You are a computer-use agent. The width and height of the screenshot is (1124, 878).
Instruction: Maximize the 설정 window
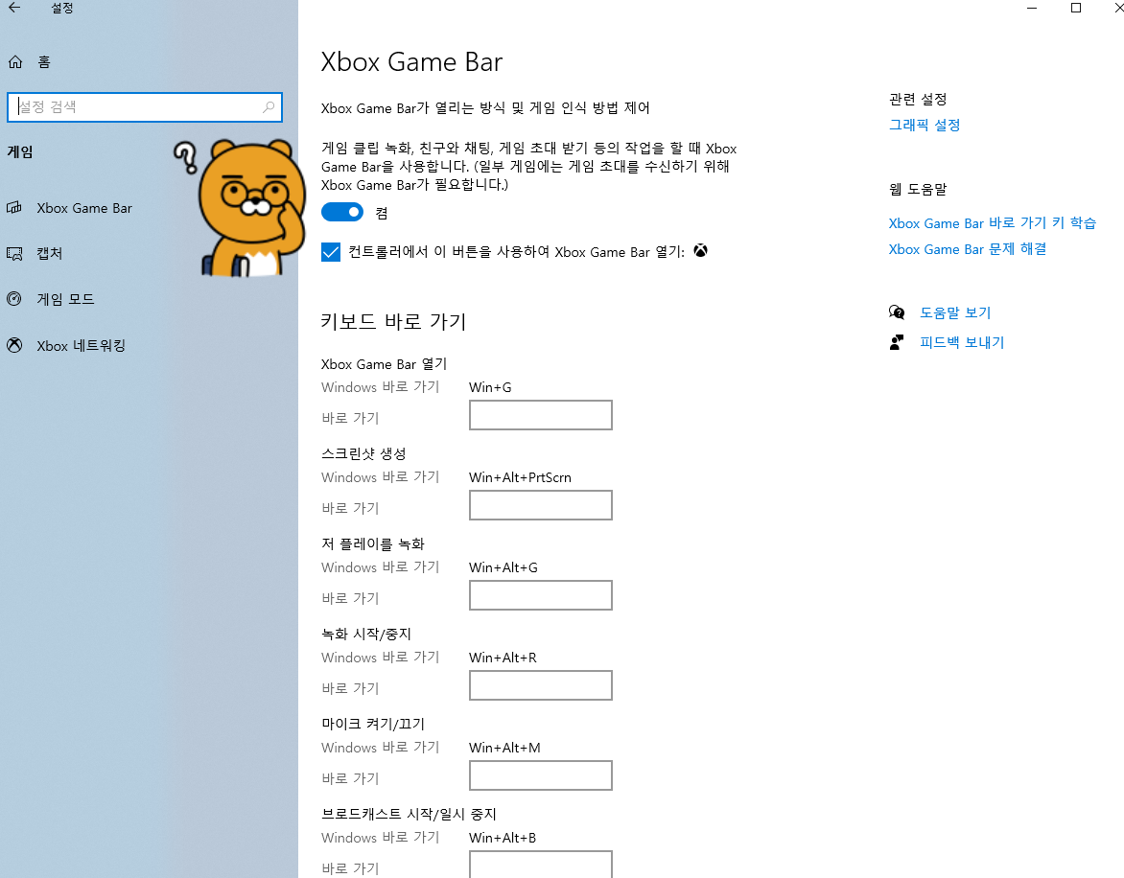tap(1076, 8)
